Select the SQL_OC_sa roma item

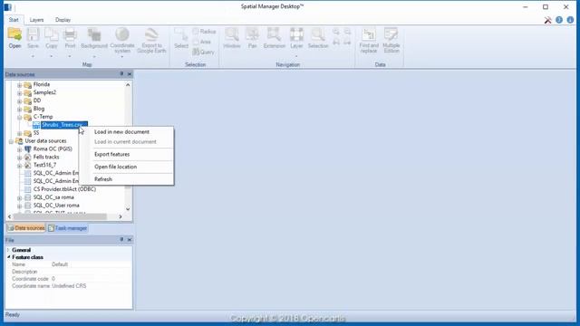(x=53, y=197)
